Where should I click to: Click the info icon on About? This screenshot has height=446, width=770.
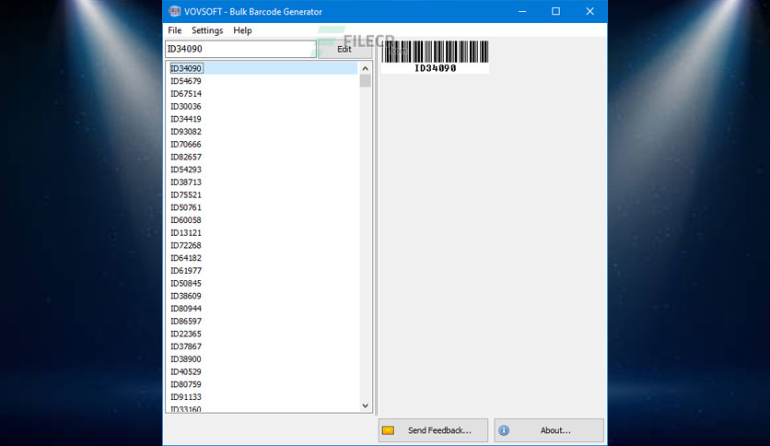coord(504,430)
